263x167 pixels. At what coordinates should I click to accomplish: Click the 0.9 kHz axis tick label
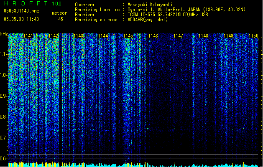(x=4, y=96)
